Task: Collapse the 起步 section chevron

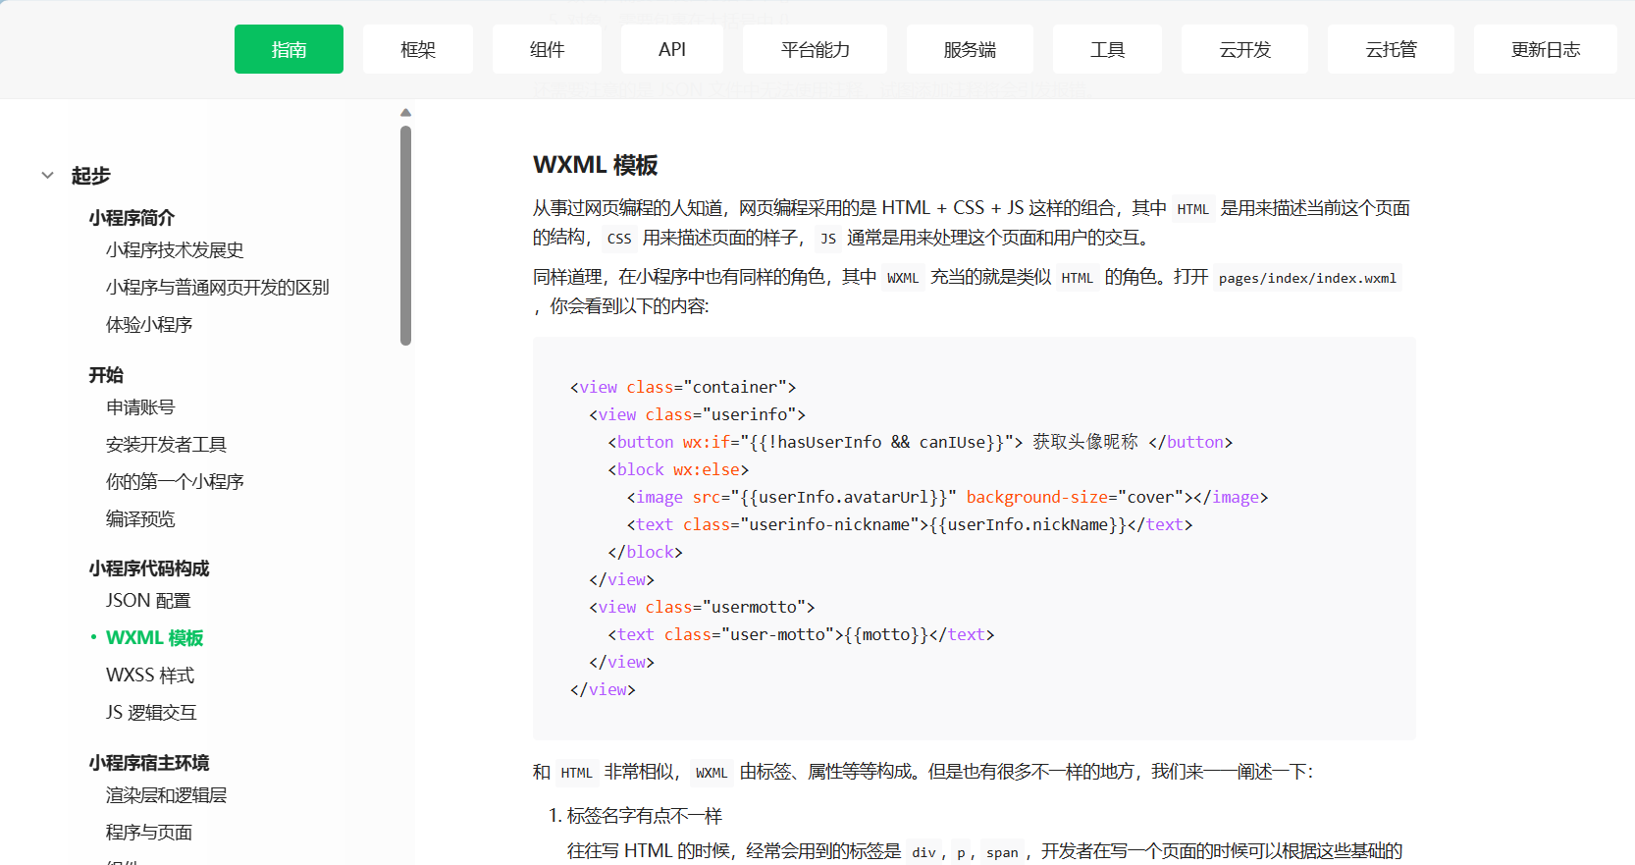Action: 47,176
